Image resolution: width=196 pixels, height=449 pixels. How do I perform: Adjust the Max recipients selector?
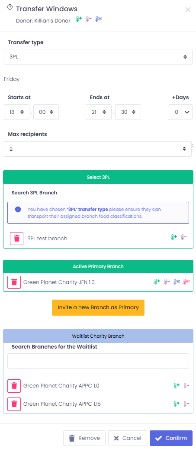[98, 149]
